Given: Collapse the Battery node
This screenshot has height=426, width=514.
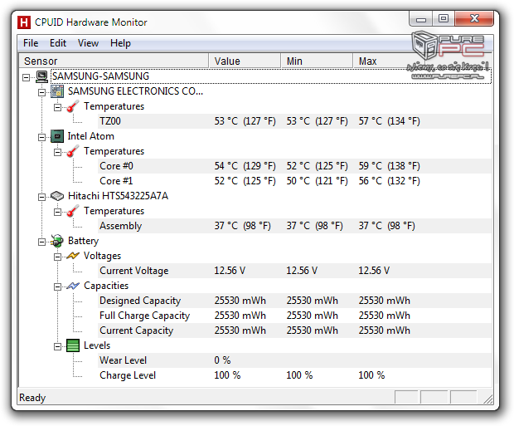Looking at the screenshot, I should coord(41,242).
